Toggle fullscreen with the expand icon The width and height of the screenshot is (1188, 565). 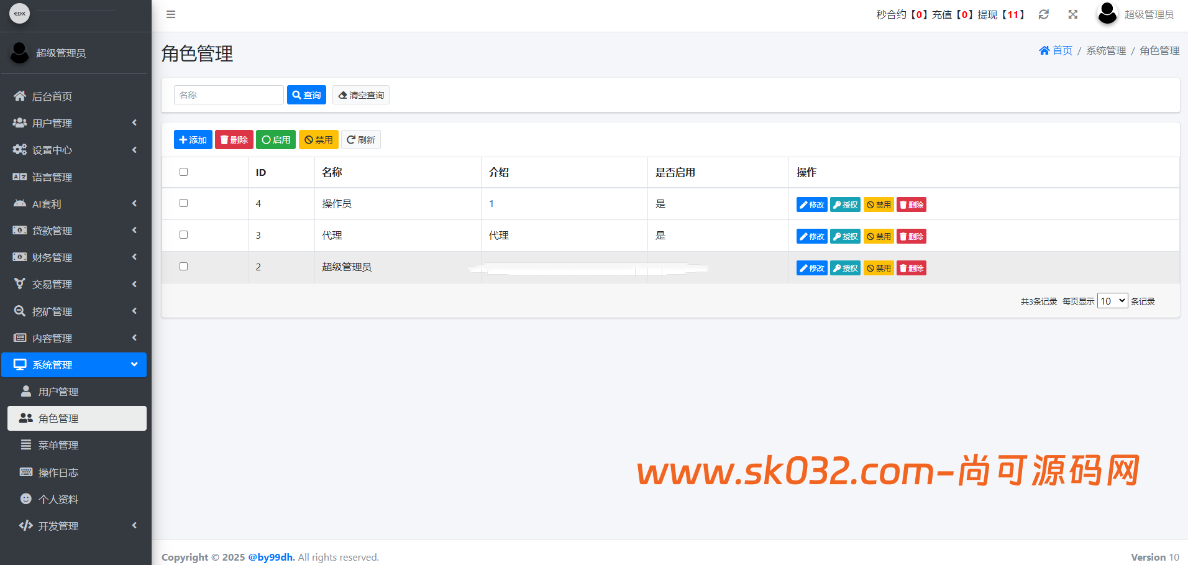tap(1073, 14)
